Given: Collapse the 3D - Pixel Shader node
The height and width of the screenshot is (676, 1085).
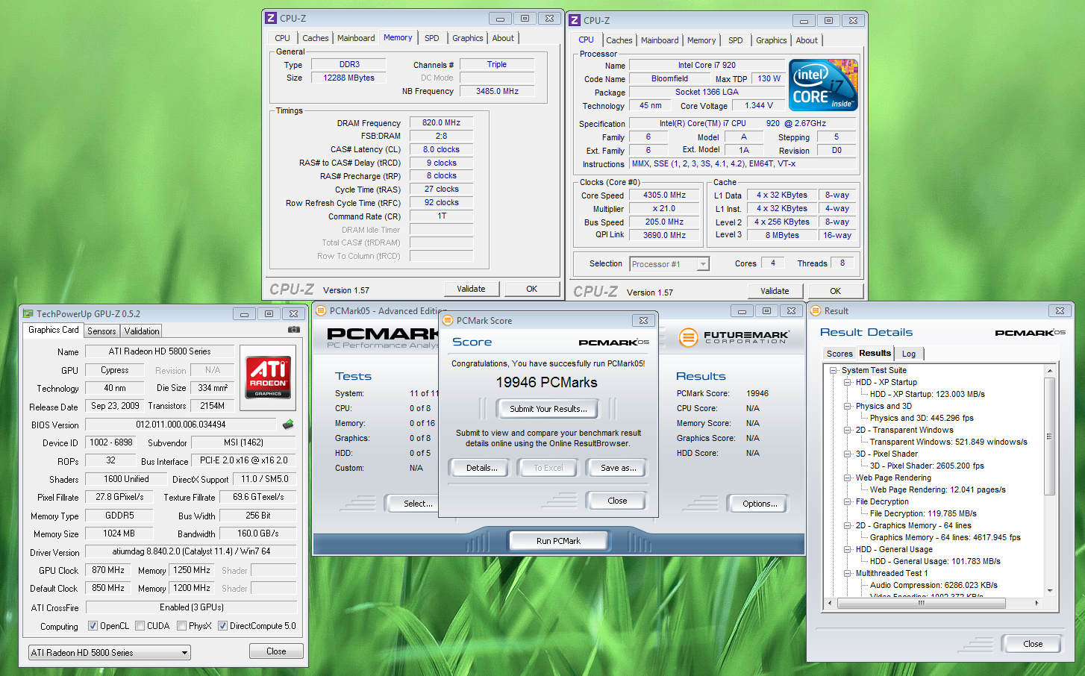Looking at the screenshot, I should coord(848,454).
